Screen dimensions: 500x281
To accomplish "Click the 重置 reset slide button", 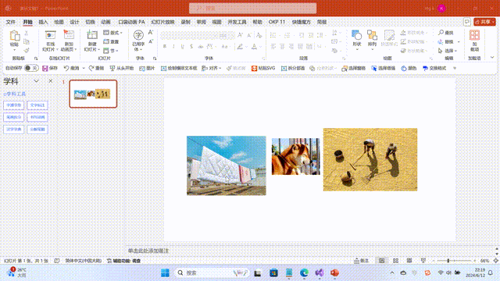I will point(111,41).
